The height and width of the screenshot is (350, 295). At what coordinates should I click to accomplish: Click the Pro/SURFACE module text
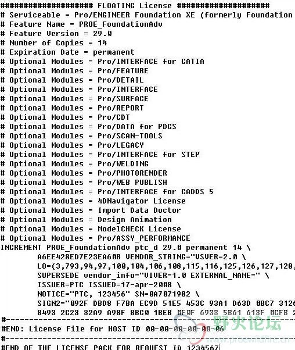123,99
